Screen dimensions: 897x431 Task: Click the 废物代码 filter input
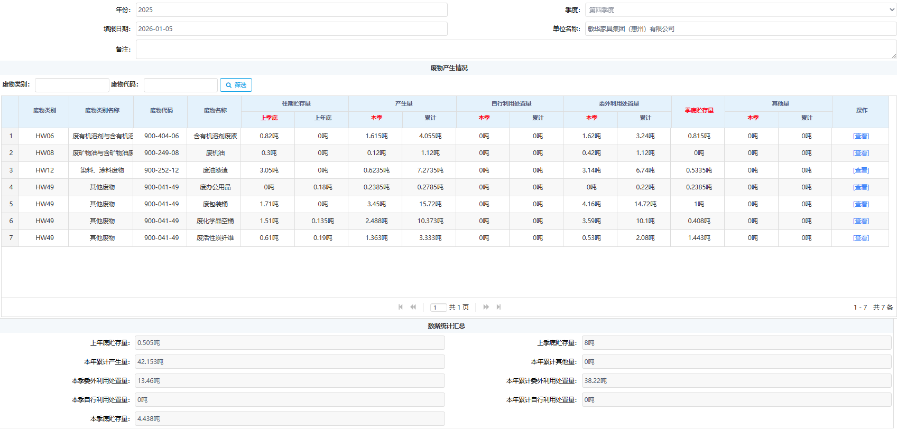(x=181, y=85)
